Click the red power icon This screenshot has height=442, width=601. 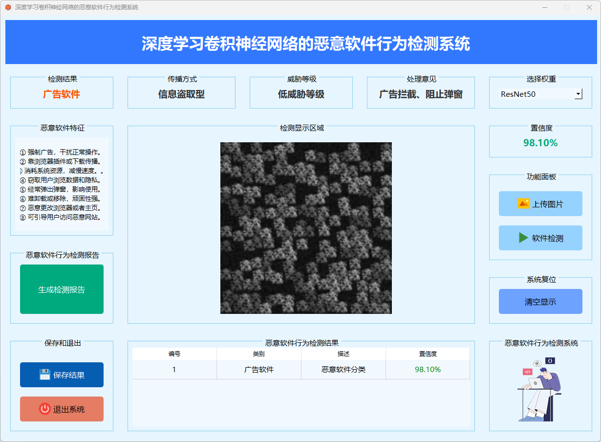(45, 409)
